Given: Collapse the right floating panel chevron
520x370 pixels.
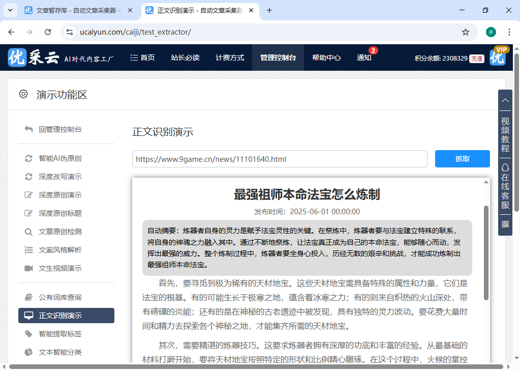Looking at the screenshot, I should click(505, 101).
